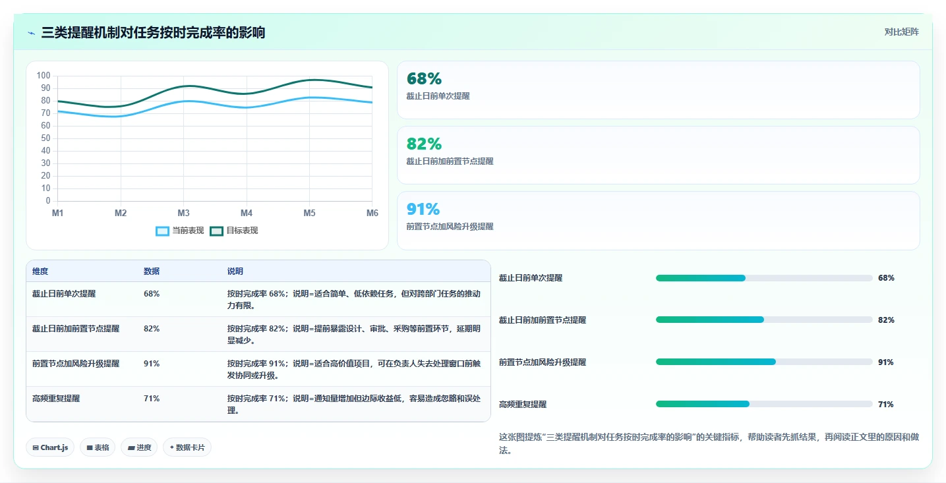Click the 82% value in table

coord(152,329)
